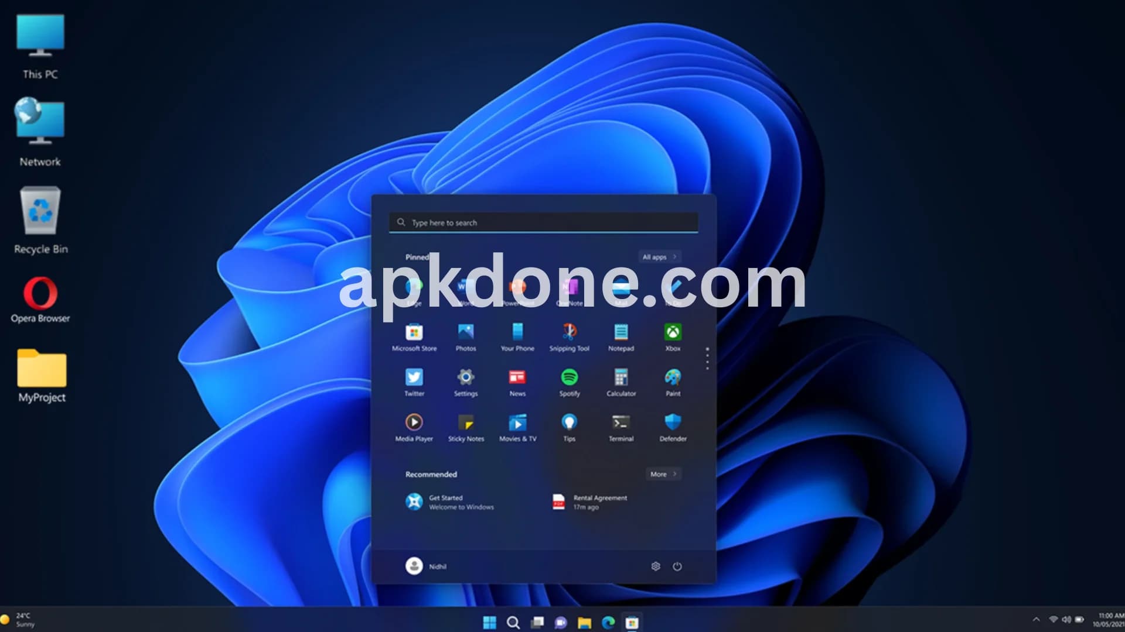Screen dimensions: 1125x632
Task: Open Sticky Notes
Action: [x=466, y=428]
